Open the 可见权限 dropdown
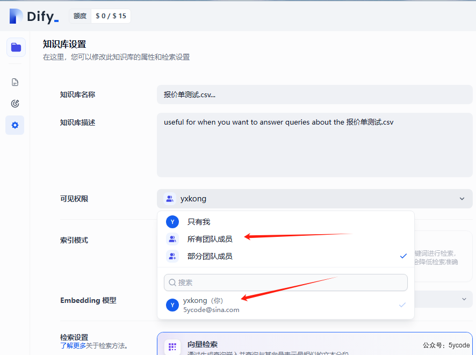Screen dimensions: 476x355 pyautogui.click(x=315, y=198)
